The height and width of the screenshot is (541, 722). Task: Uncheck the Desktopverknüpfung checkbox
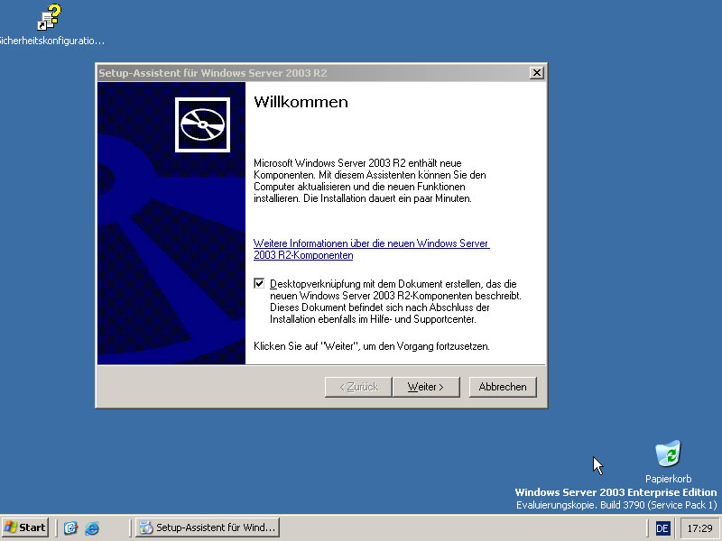coord(260,283)
